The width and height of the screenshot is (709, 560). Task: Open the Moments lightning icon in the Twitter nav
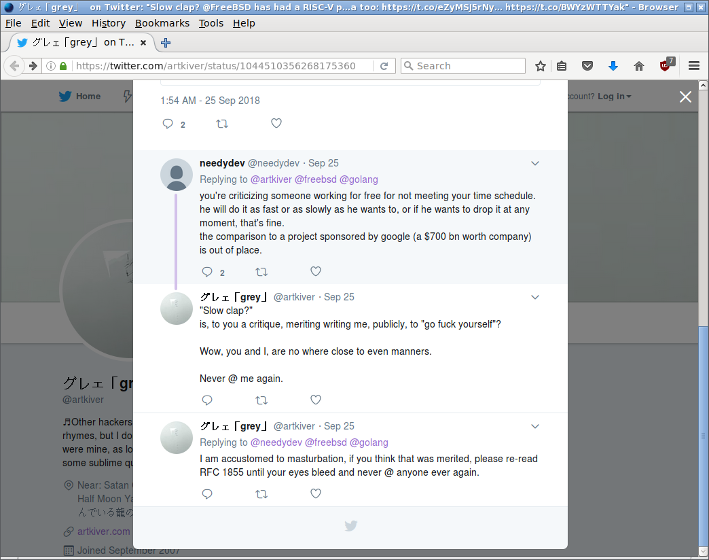pyautogui.click(x=128, y=97)
